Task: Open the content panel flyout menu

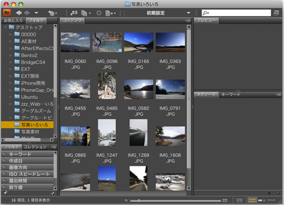Action: pyautogui.click(x=187, y=20)
